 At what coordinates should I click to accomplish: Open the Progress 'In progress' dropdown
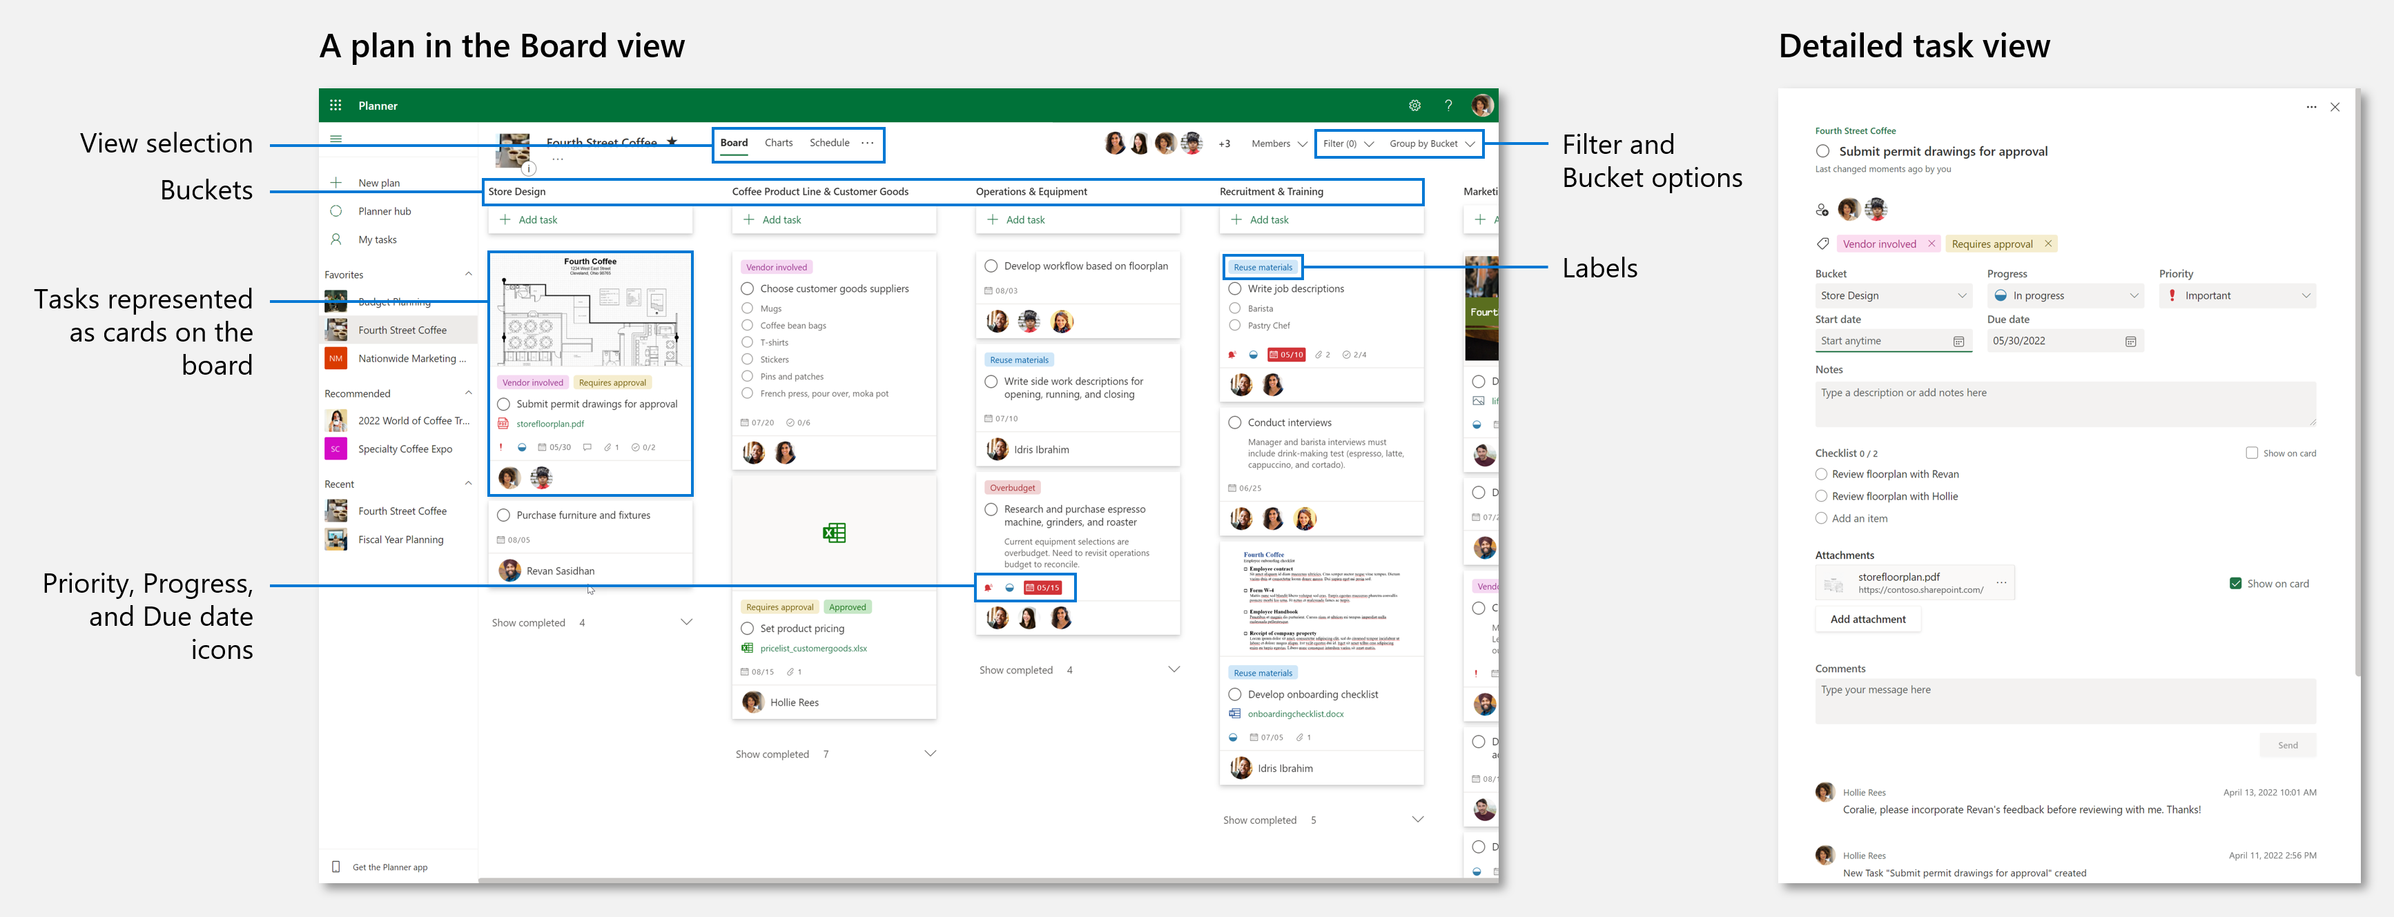[x=2065, y=297]
